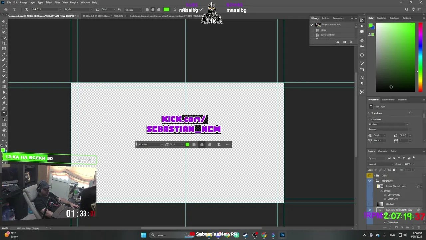Screen dimensions: 426x240
Task: Open the Info panel icon
Action: (362, 55)
